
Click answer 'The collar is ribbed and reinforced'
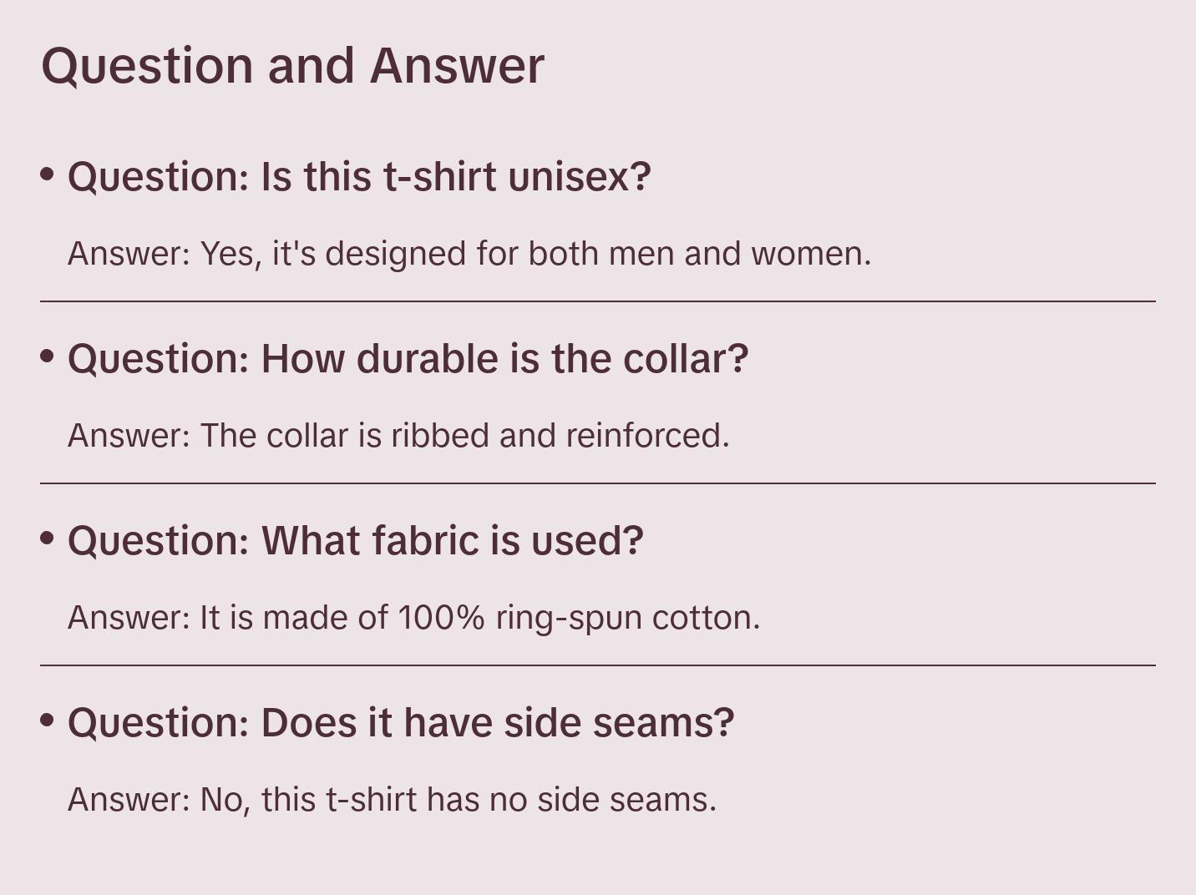(x=398, y=436)
